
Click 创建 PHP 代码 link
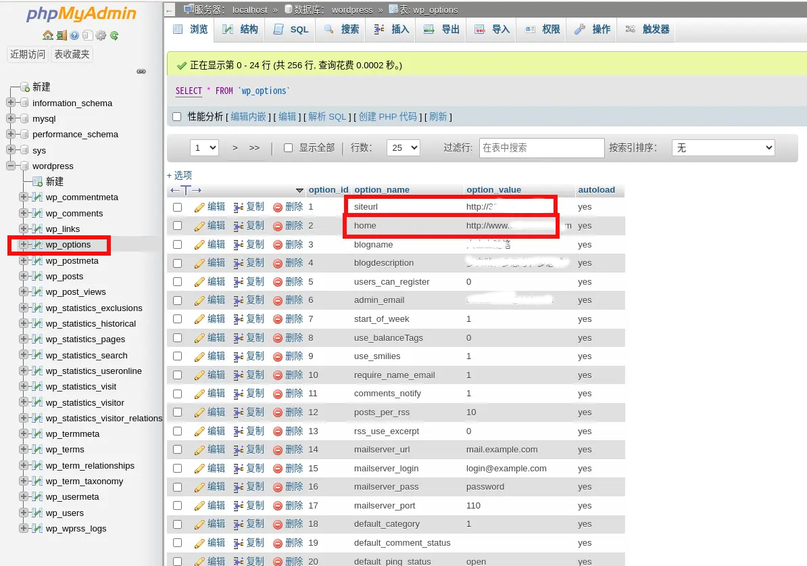(x=387, y=117)
